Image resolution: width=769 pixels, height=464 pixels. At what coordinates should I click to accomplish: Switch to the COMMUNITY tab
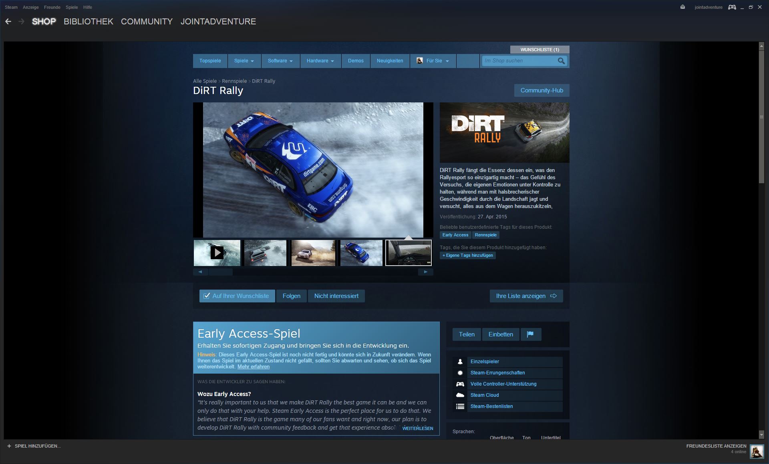147,22
